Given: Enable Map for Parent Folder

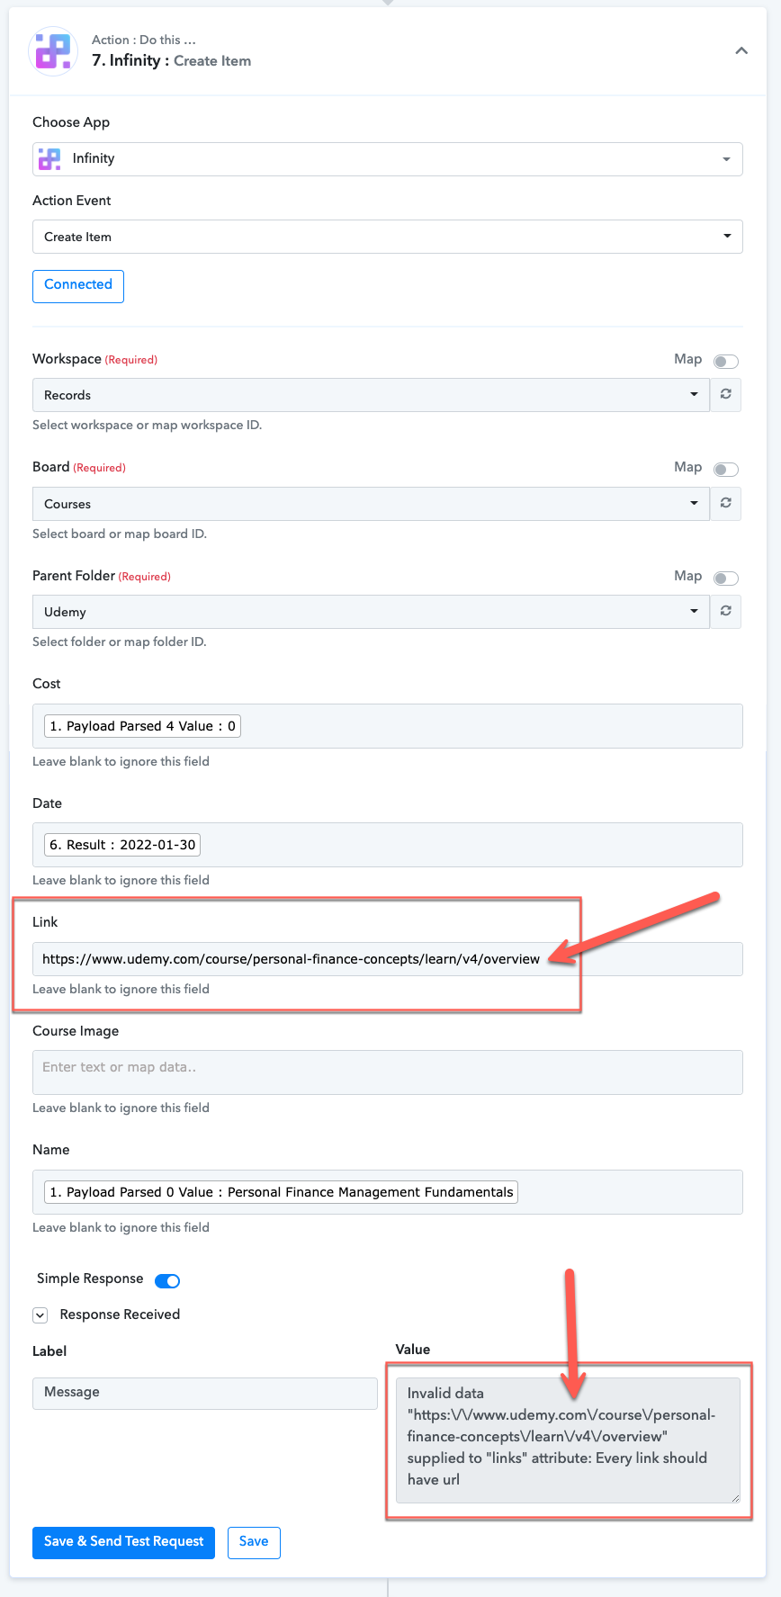Looking at the screenshot, I should coord(726,578).
